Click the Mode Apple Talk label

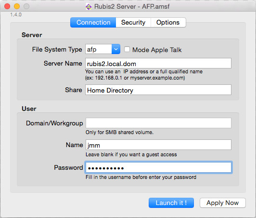coord(157,50)
